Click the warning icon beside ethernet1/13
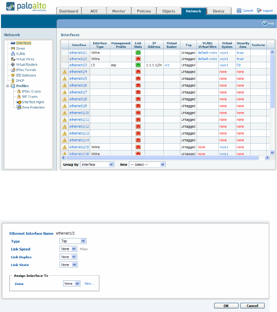The width and height of the screenshot is (277, 312). [x=65, y=133]
